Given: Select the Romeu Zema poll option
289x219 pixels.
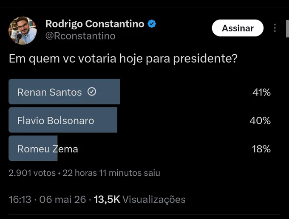Looking at the screenshot, I should coord(140,148).
